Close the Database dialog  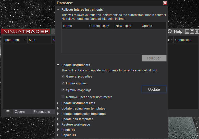coord(165,3)
